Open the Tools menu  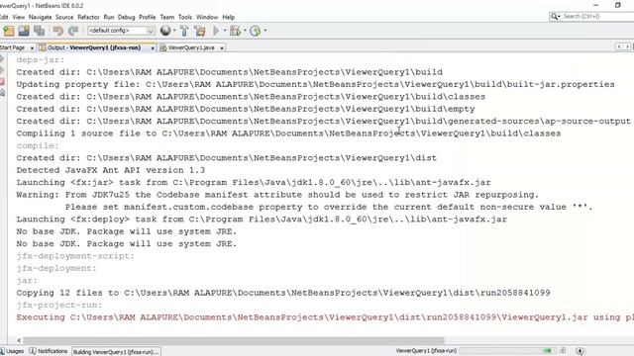(185, 17)
